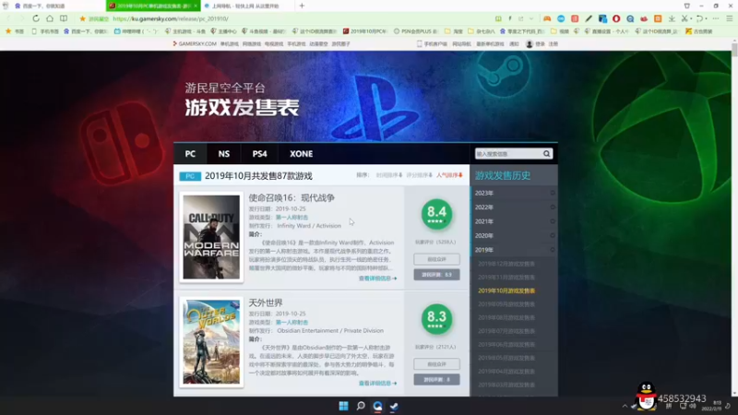
Task: Click the blue round extension icon next to controller
Action: tap(561, 18)
